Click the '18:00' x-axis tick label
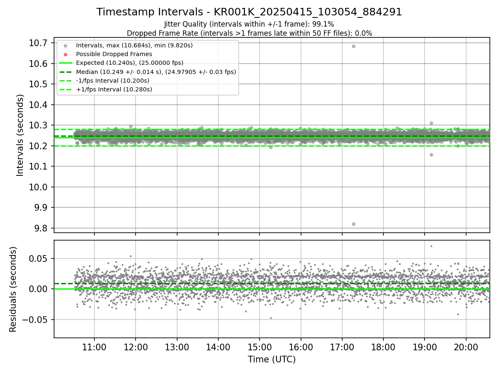The image size is (499, 374). coord(383,347)
